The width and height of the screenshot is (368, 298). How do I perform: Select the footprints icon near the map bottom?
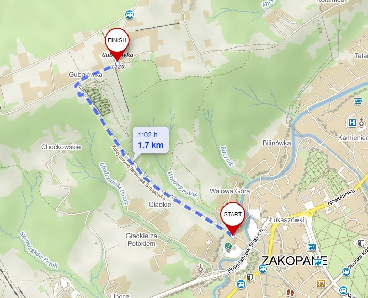tap(290, 293)
